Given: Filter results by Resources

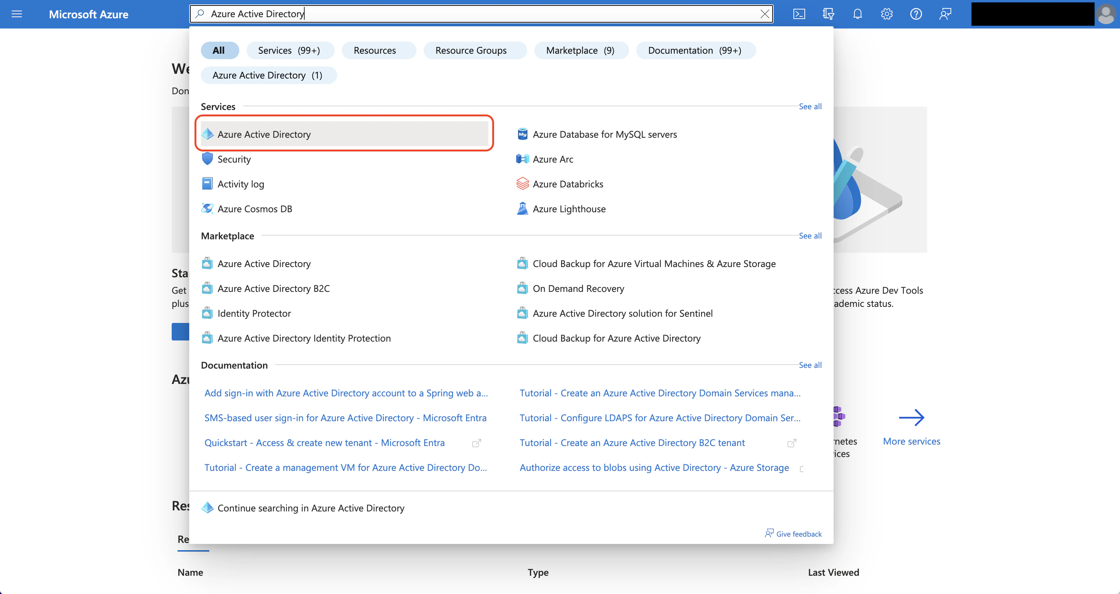Looking at the screenshot, I should (379, 50).
